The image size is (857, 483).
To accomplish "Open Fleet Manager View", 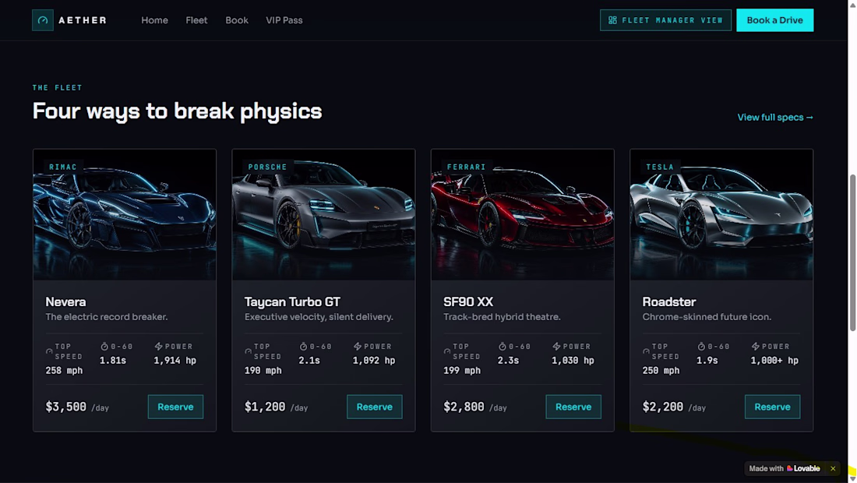I will click(x=665, y=20).
